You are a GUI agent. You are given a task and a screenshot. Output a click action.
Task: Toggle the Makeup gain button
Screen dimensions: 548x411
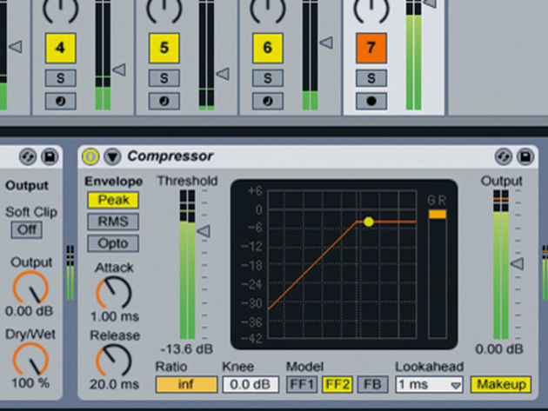point(501,384)
